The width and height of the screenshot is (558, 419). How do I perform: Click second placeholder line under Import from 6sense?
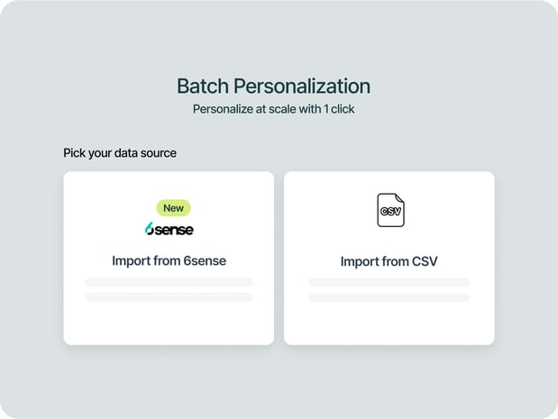pos(169,297)
